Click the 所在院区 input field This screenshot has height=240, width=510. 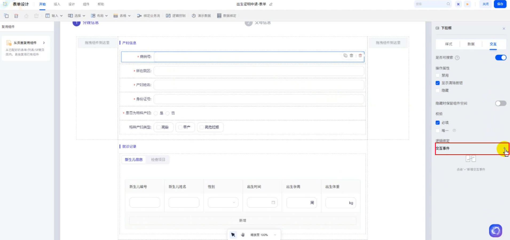tap(259, 71)
